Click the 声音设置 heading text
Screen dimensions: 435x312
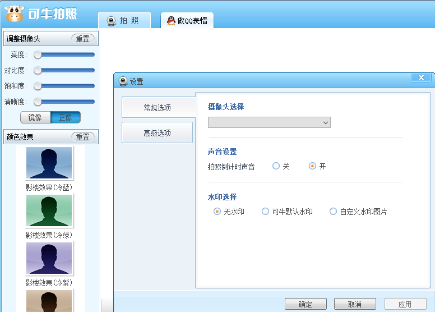[x=222, y=152]
